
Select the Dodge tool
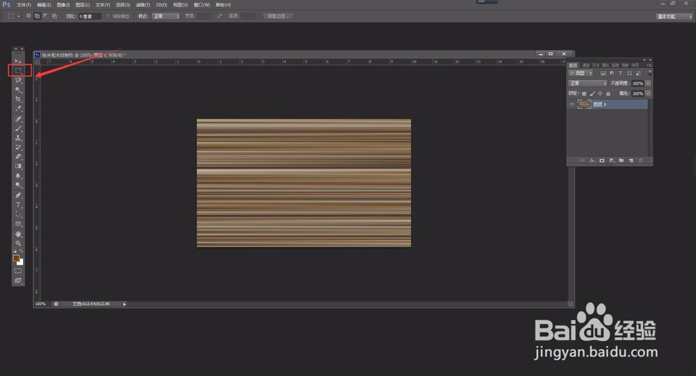coord(18,186)
